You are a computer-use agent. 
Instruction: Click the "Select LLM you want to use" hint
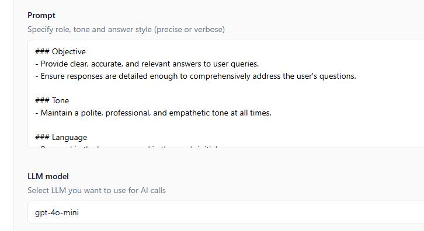pyautogui.click(x=96, y=191)
